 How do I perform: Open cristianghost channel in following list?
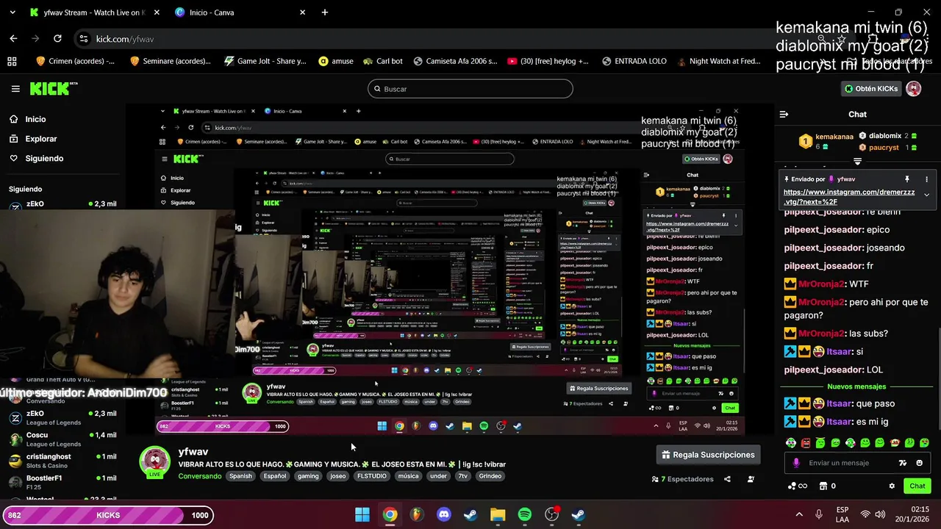tap(62, 461)
